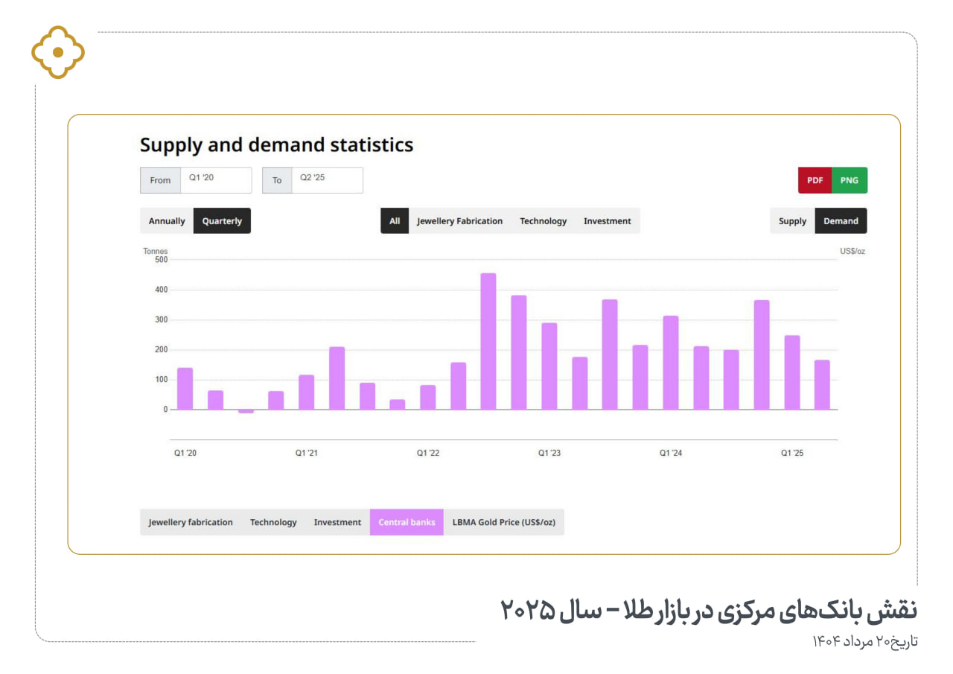Screen dimensions: 953x674
Task: Click the Q1 '22 axis label
Action: pos(428,453)
